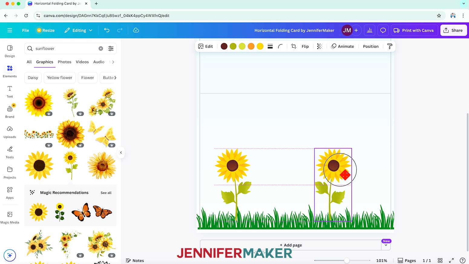This screenshot has height=264, width=469.
Task: Open the Projects panel
Action: (10, 173)
